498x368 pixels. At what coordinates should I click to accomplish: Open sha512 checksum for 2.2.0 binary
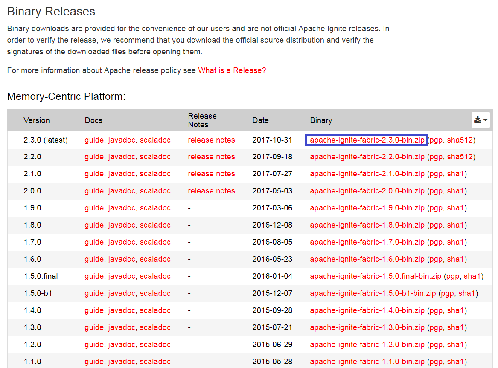(460, 157)
